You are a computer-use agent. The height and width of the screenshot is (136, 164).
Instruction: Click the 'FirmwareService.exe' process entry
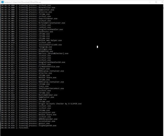49,67
